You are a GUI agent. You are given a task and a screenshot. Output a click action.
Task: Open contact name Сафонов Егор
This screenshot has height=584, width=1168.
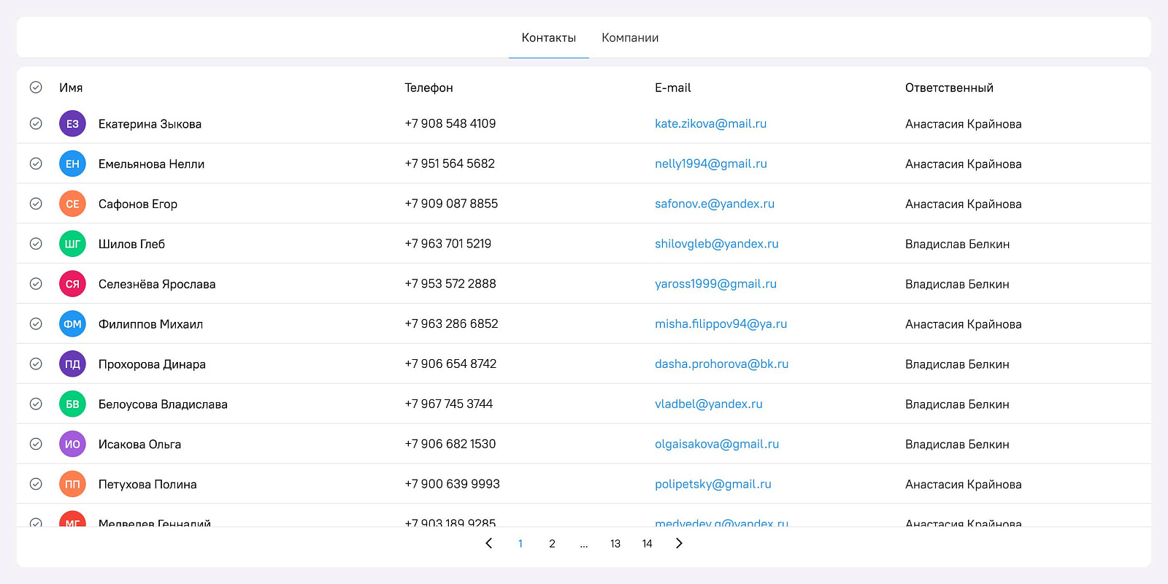138,204
